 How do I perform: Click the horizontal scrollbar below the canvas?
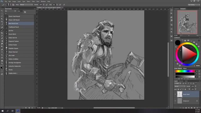(x=114, y=108)
